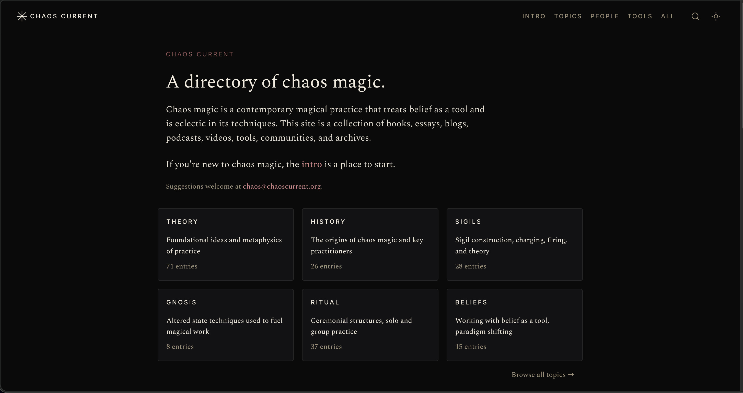Open the INTRO nav item

click(x=534, y=16)
